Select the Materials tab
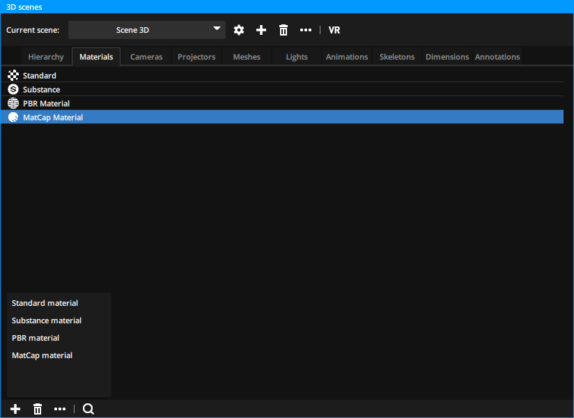574x418 pixels. click(x=96, y=56)
